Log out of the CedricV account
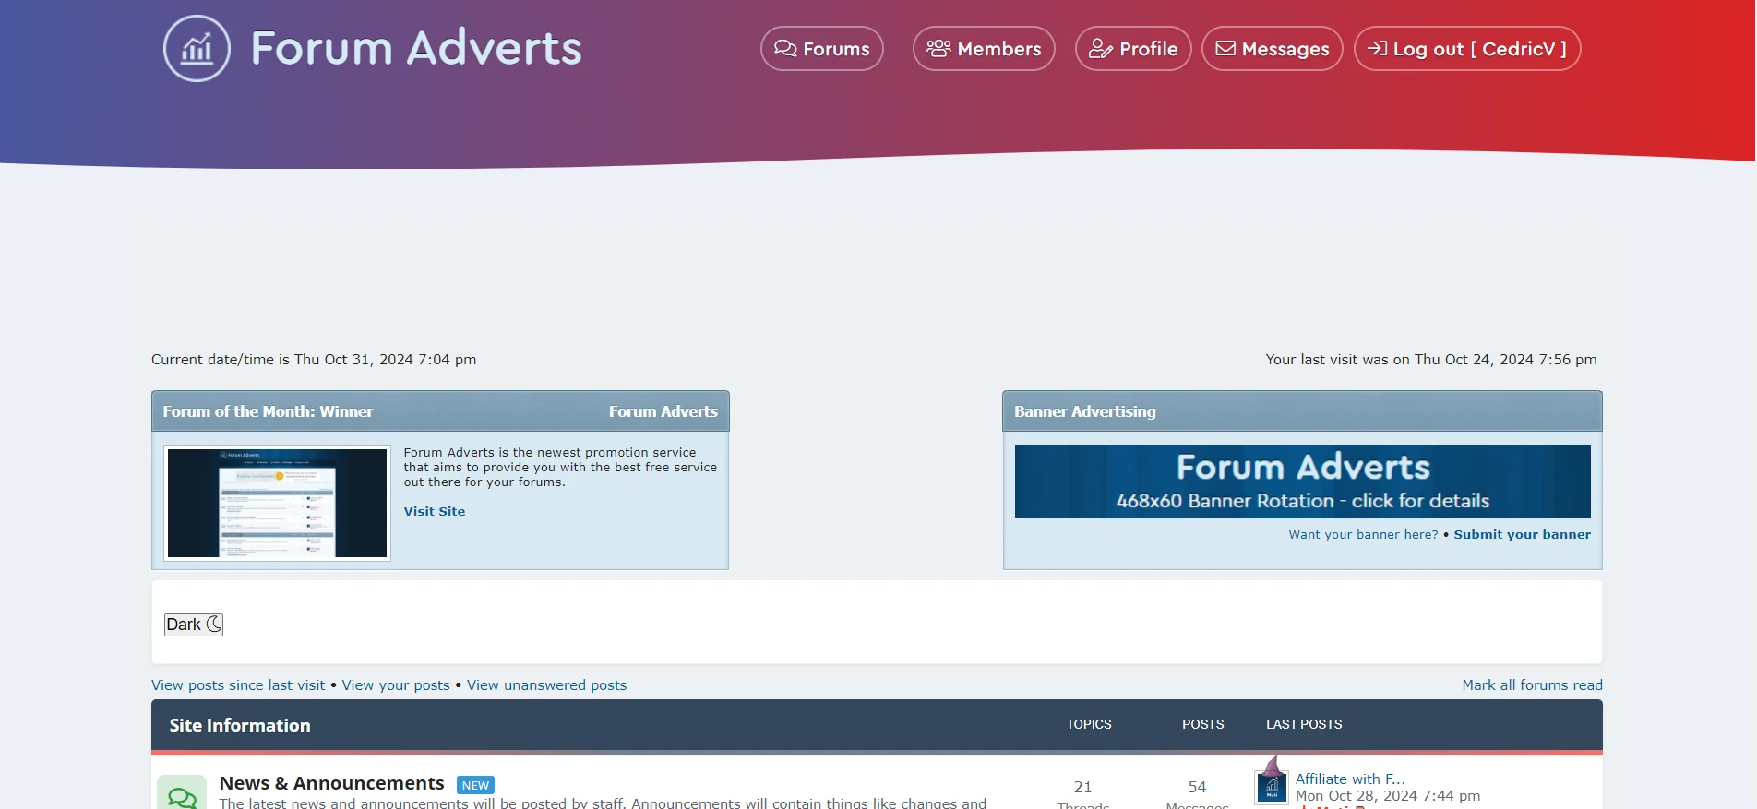Screen dimensions: 1757x809 (x=1466, y=49)
